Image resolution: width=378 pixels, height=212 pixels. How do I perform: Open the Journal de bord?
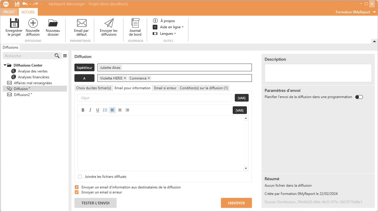pyautogui.click(x=135, y=24)
